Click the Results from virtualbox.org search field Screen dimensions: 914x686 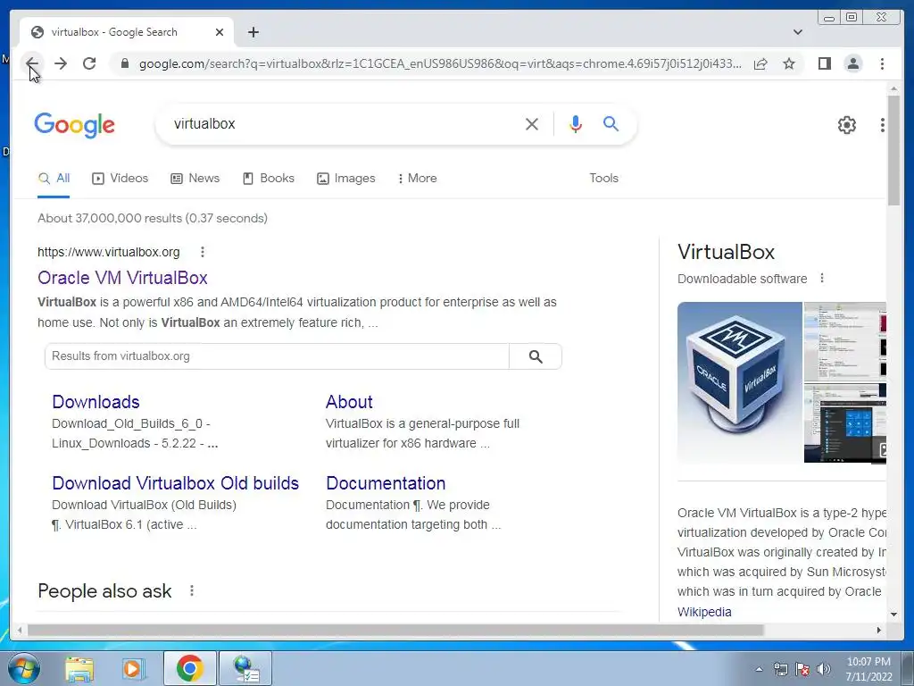pos(277,356)
